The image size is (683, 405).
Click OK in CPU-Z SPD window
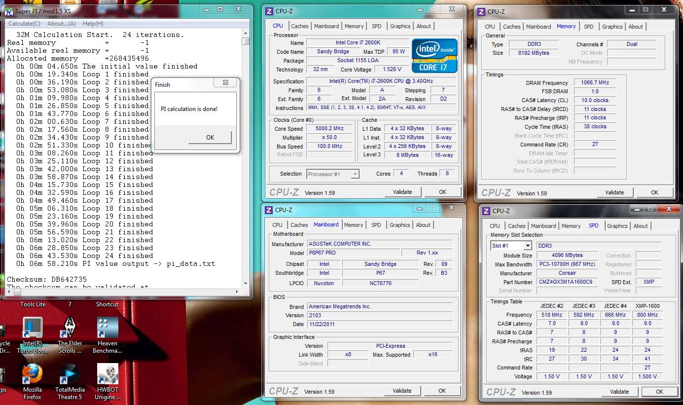click(659, 392)
